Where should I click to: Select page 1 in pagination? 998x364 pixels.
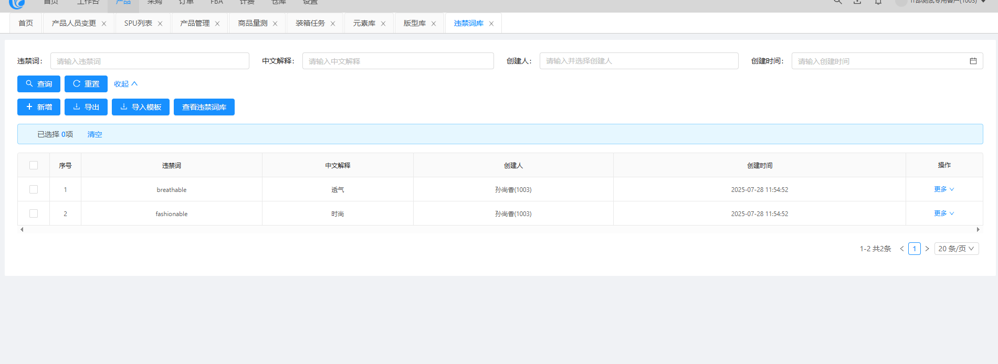pos(915,249)
